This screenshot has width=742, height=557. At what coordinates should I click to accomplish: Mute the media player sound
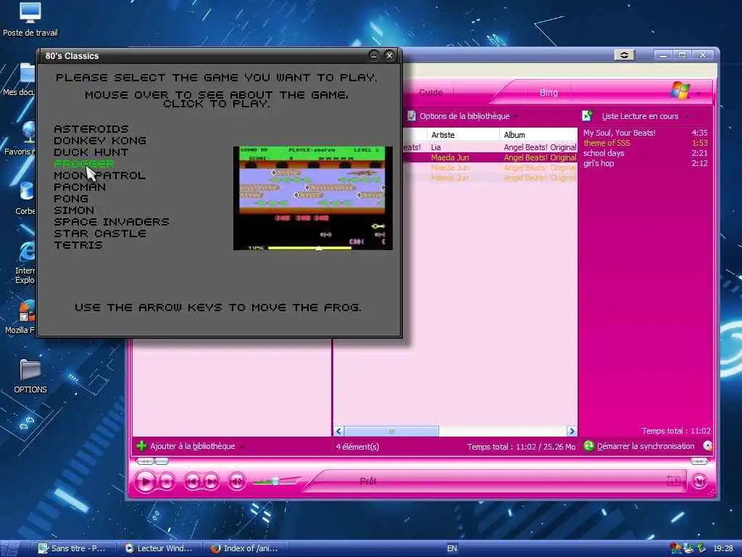pos(237,482)
